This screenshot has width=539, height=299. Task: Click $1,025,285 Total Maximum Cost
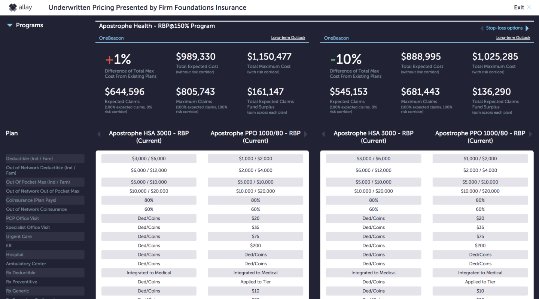[495, 57]
